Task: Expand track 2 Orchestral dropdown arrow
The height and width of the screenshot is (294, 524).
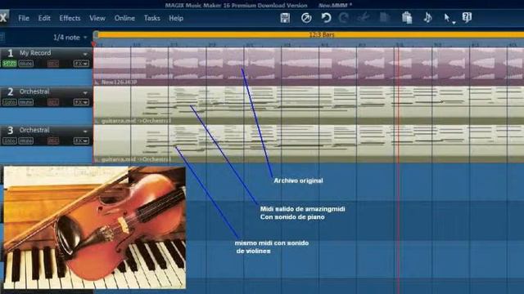Action: point(85,92)
